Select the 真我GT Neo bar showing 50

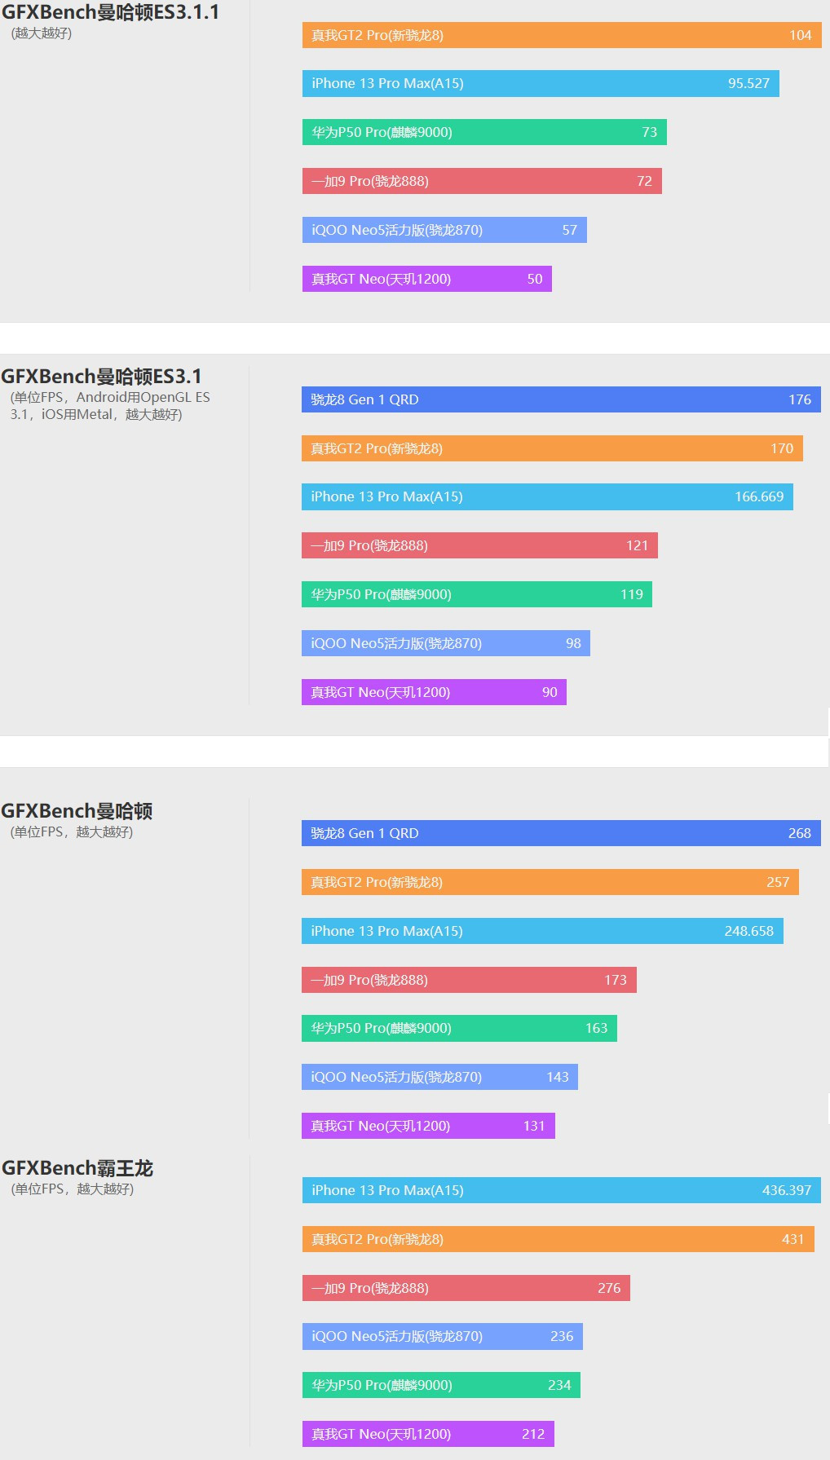[427, 279]
